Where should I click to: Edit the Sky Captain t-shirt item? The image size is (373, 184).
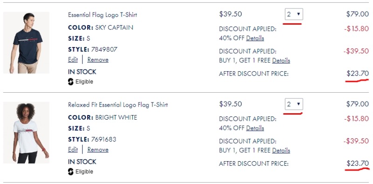(x=73, y=60)
